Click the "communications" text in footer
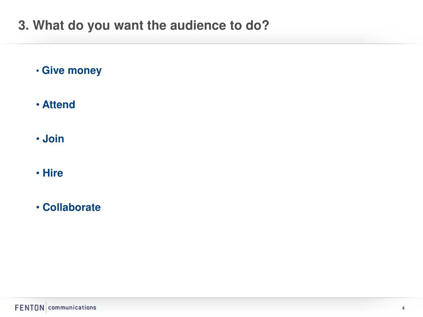The height and width of the screenshot is (317, 423). (x=72, y=308)
